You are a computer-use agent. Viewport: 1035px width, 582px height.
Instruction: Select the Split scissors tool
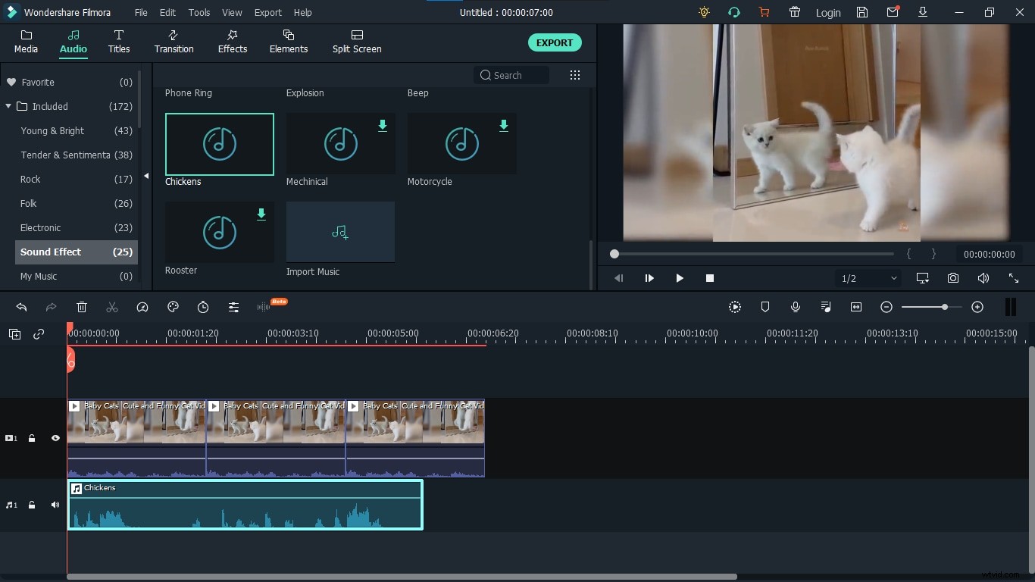click(x=111, y=307)
